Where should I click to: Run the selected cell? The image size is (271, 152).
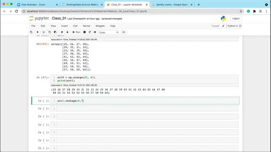(76, 32)
